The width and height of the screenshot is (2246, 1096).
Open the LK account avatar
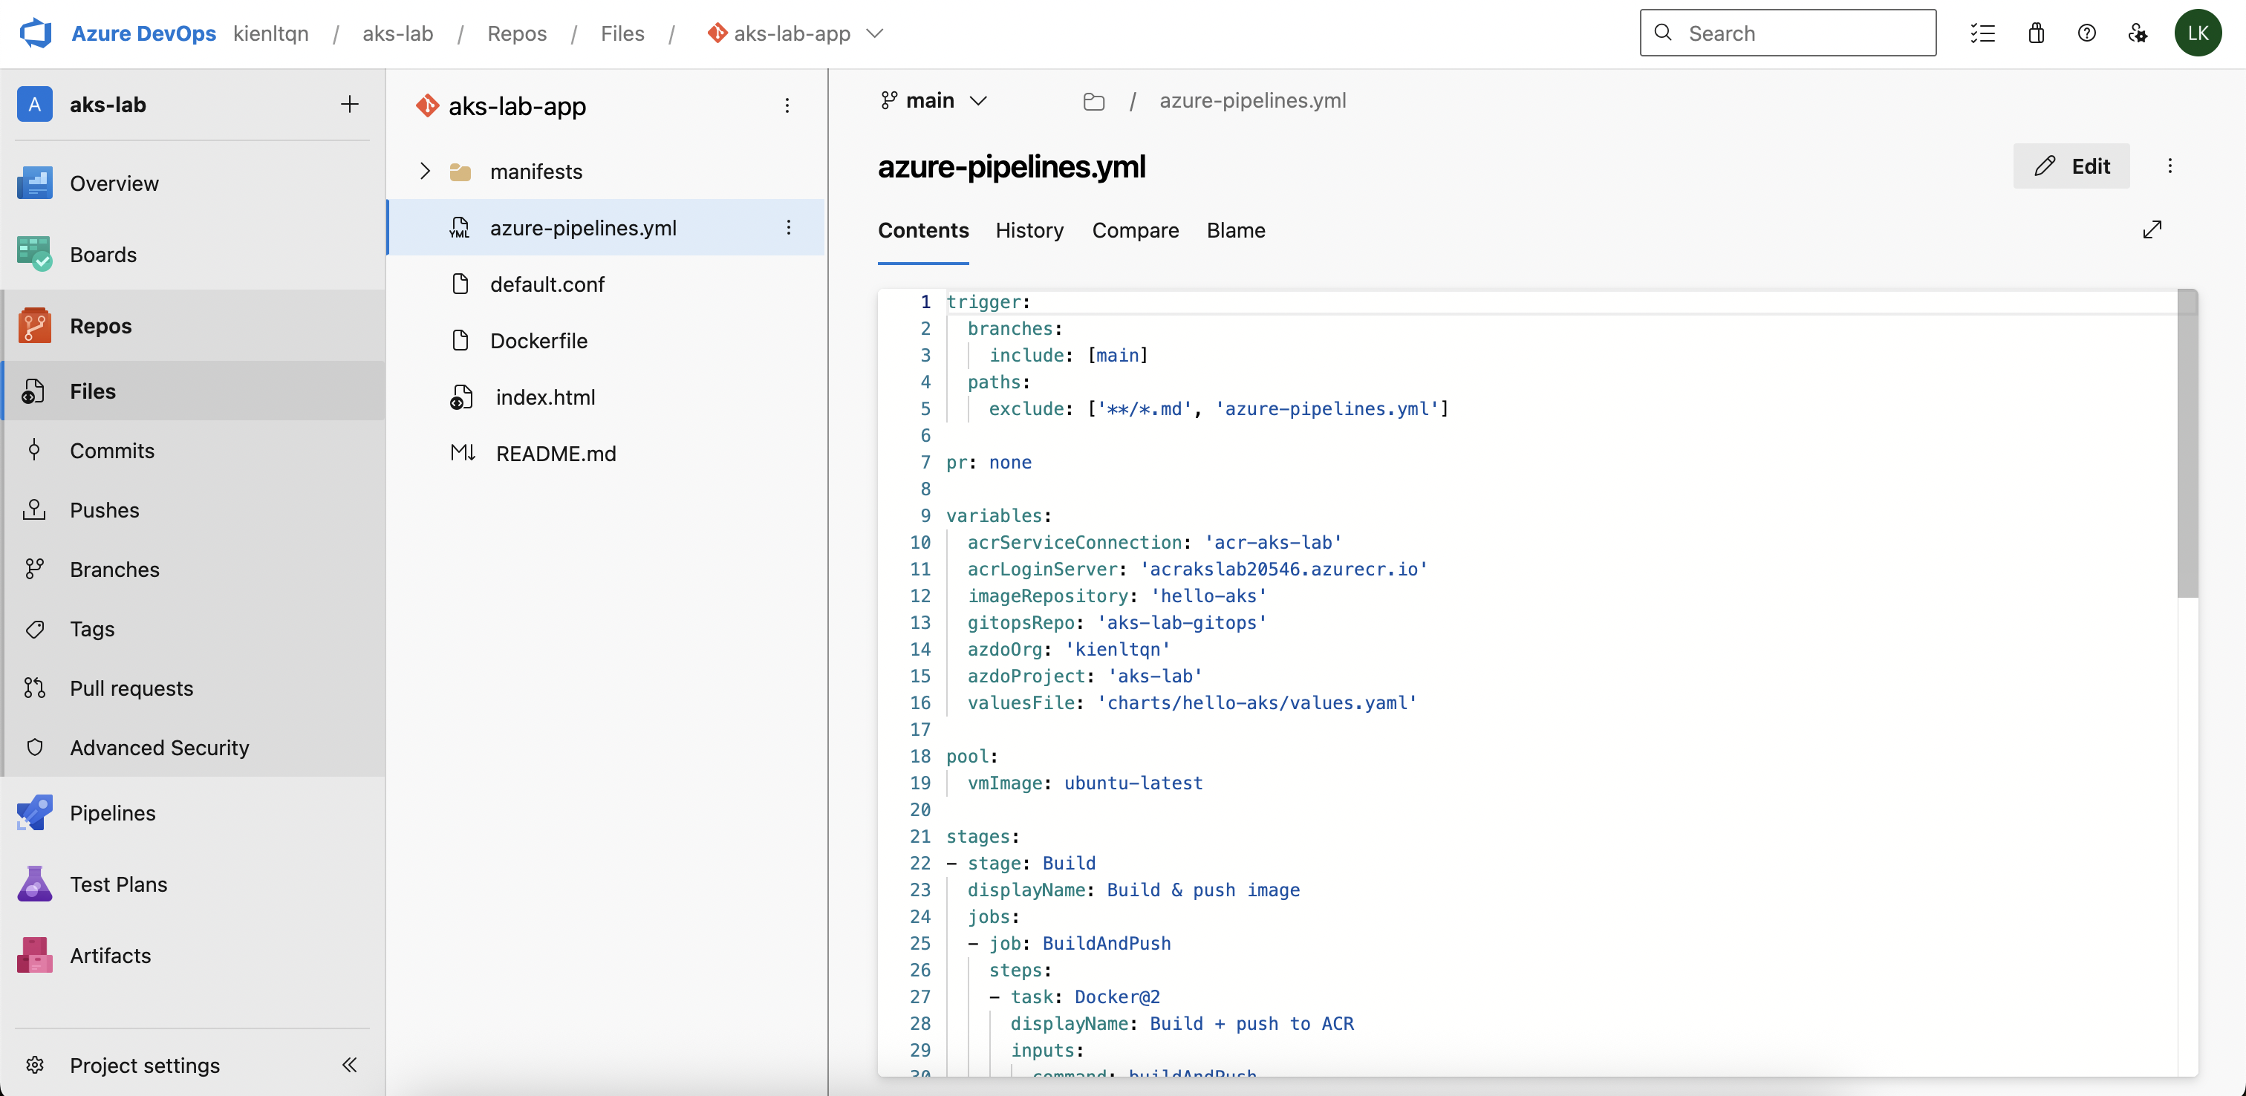(2197, 33)
